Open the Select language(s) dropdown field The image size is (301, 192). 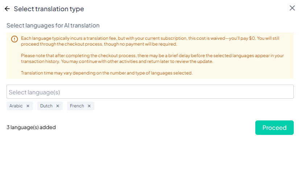(x=150, y=92)
